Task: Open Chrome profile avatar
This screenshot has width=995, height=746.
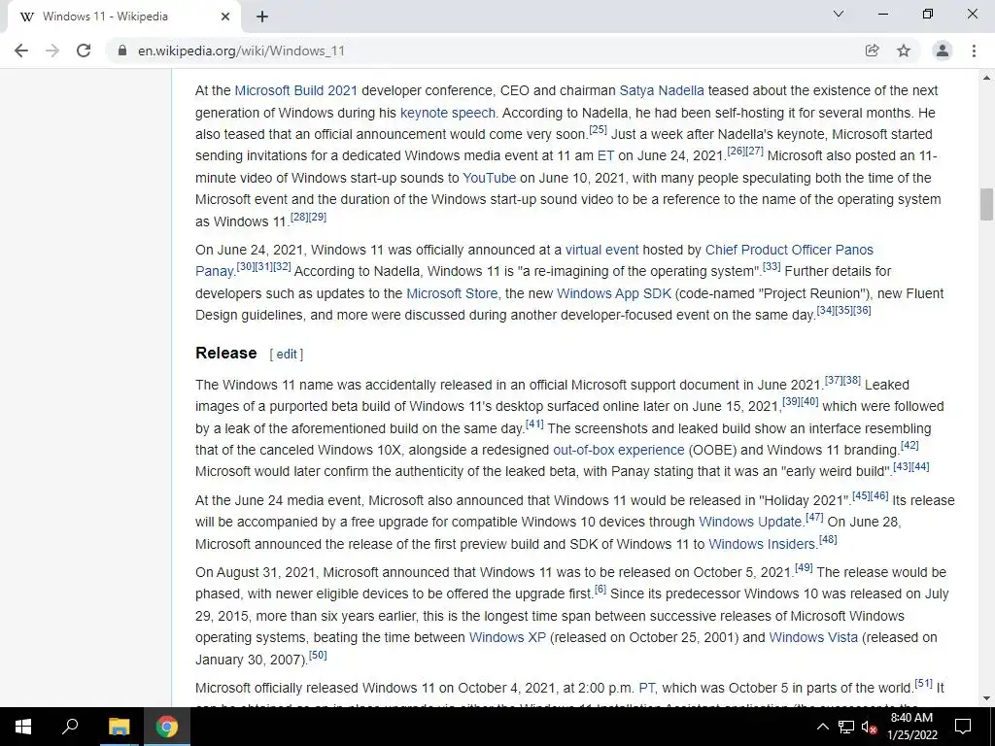Action: tap(943, 51)
